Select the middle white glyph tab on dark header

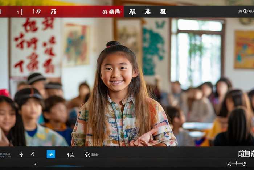pos(148,12)
